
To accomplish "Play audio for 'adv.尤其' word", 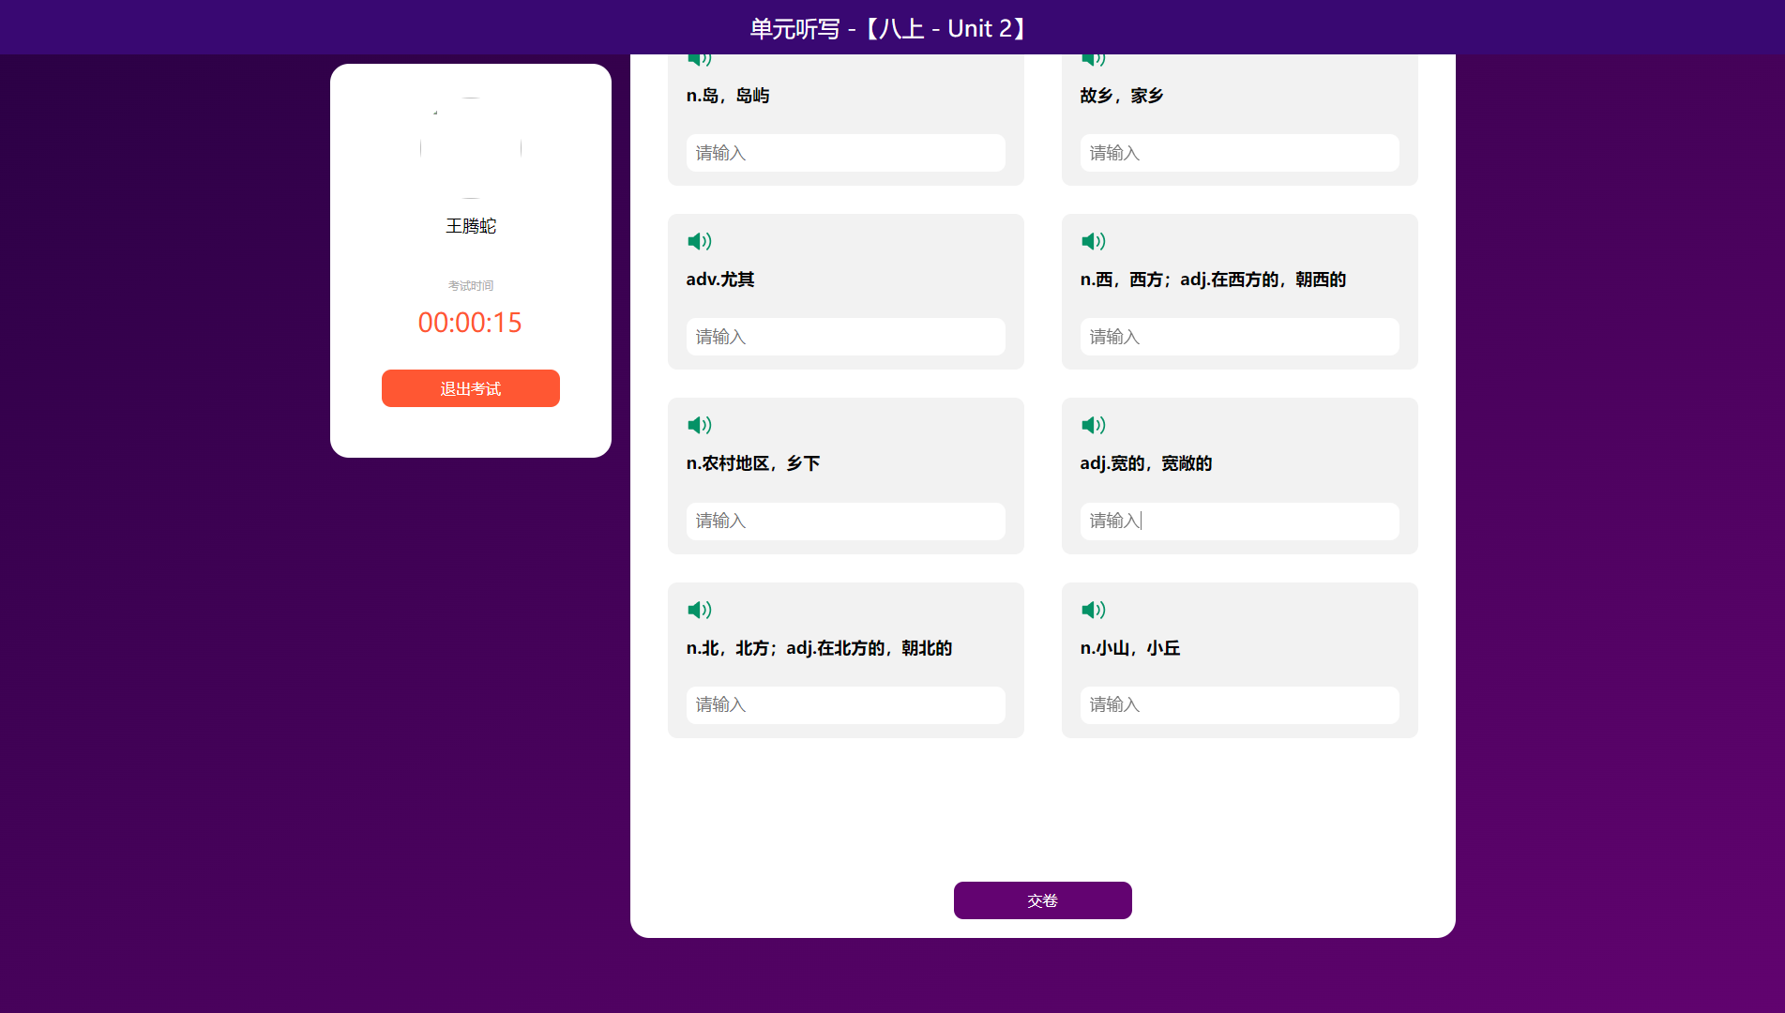I will (x=699, y=242).
